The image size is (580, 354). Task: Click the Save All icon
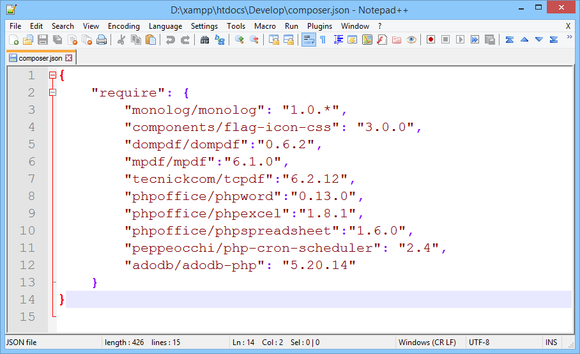[57, 40]
